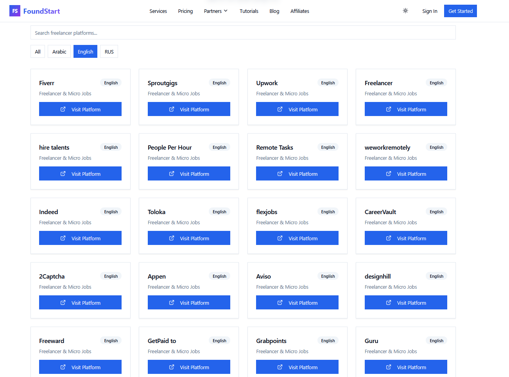Click the external-link icon on Remote Tasks' button

click(280, 173)
